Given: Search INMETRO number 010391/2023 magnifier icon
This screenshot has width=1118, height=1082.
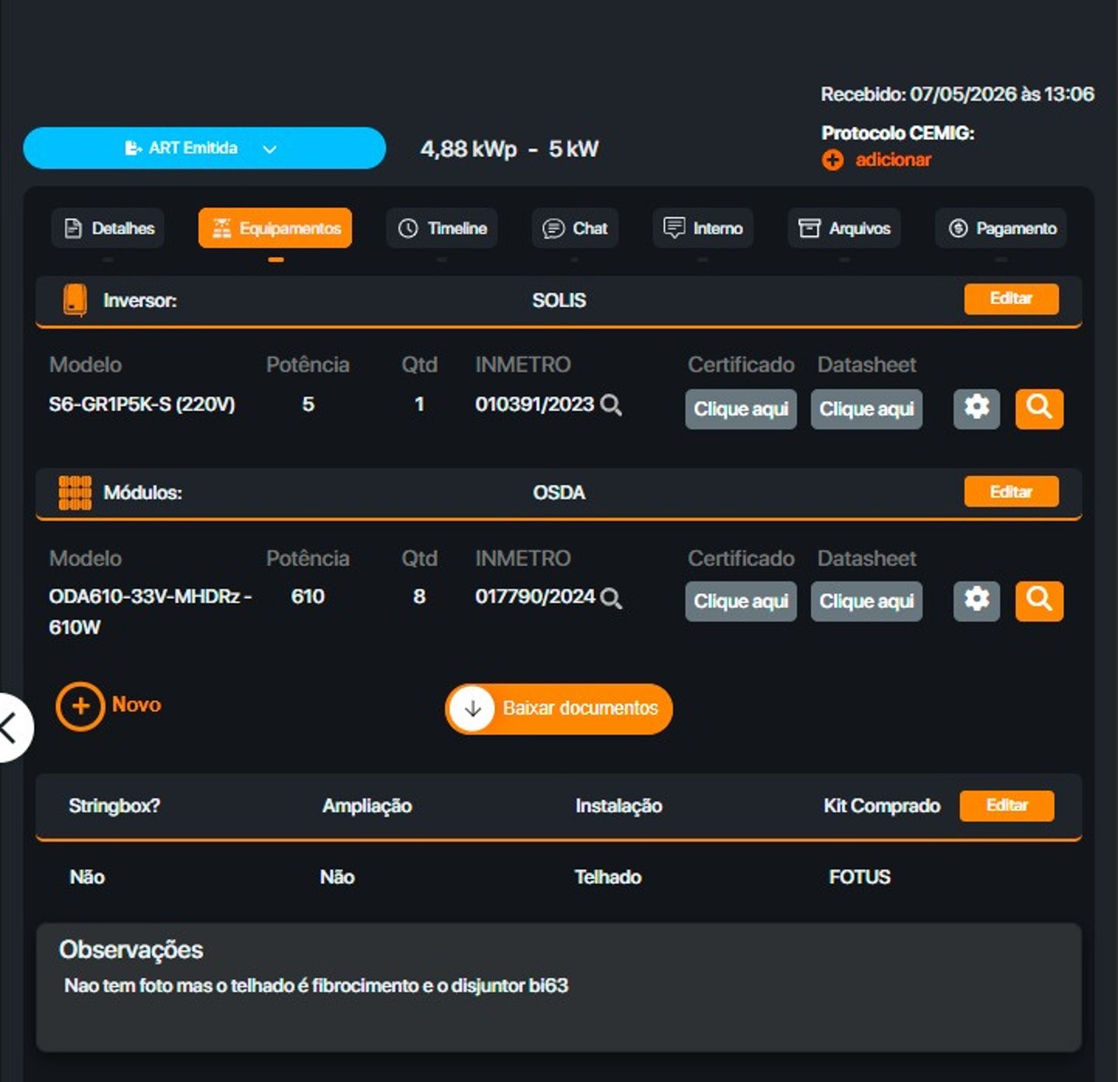Looking at the screenshot, I should [611, 405].
